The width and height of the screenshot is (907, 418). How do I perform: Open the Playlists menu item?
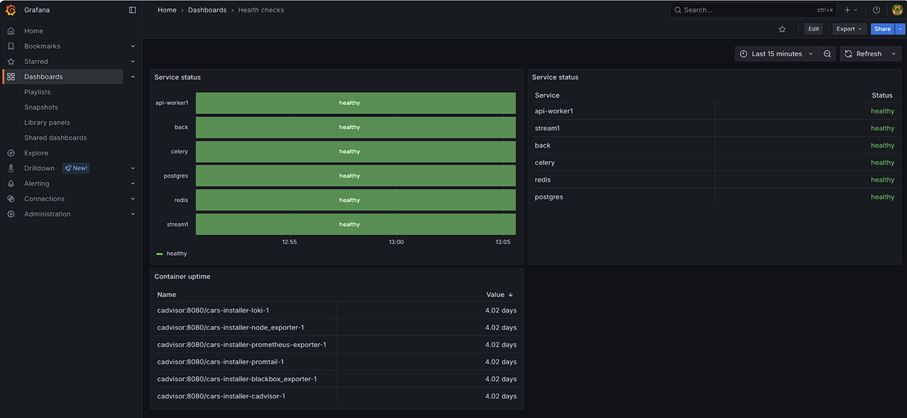point(37,91)
